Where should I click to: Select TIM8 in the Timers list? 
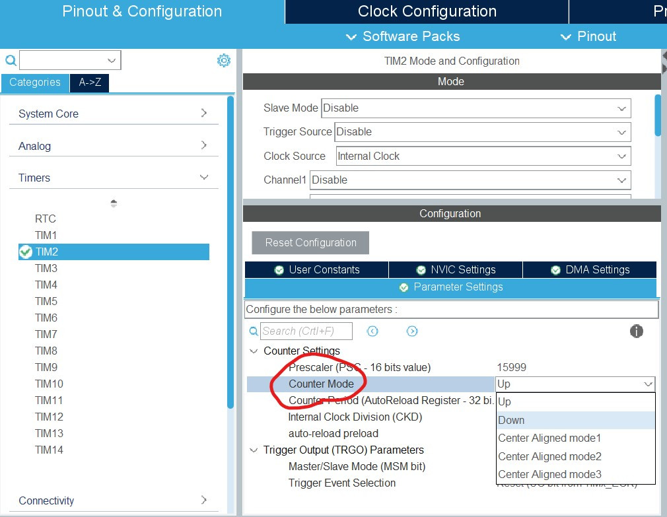(46, 351)
